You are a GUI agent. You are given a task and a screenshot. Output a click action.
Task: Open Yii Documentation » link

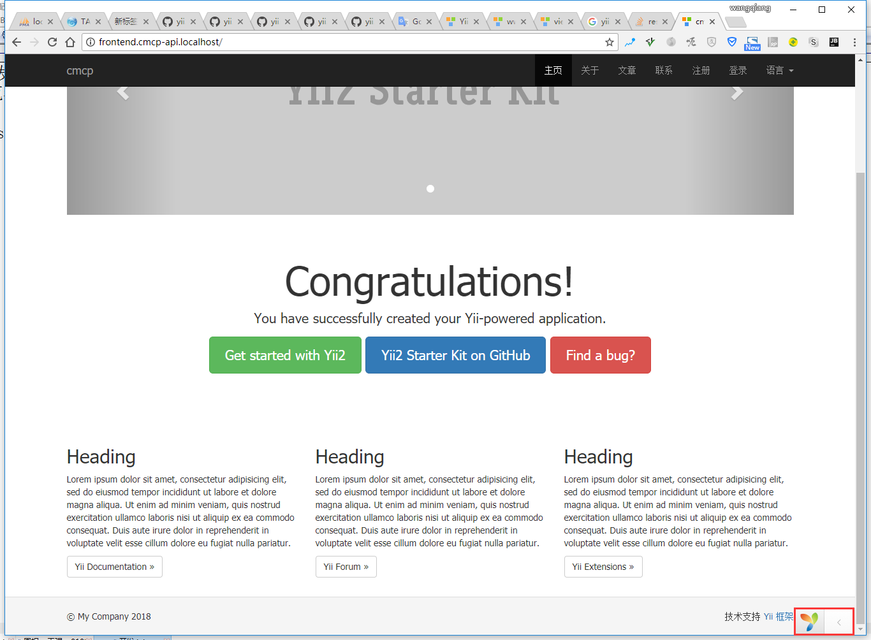pyautogui.click(x=115, y=567)
